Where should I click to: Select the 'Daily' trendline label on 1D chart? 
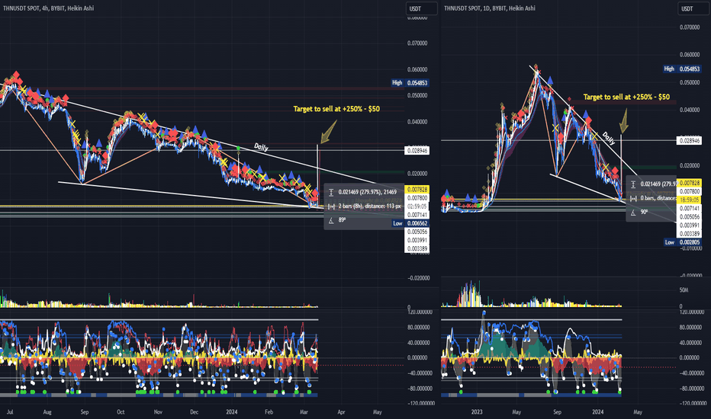(609, 138)
